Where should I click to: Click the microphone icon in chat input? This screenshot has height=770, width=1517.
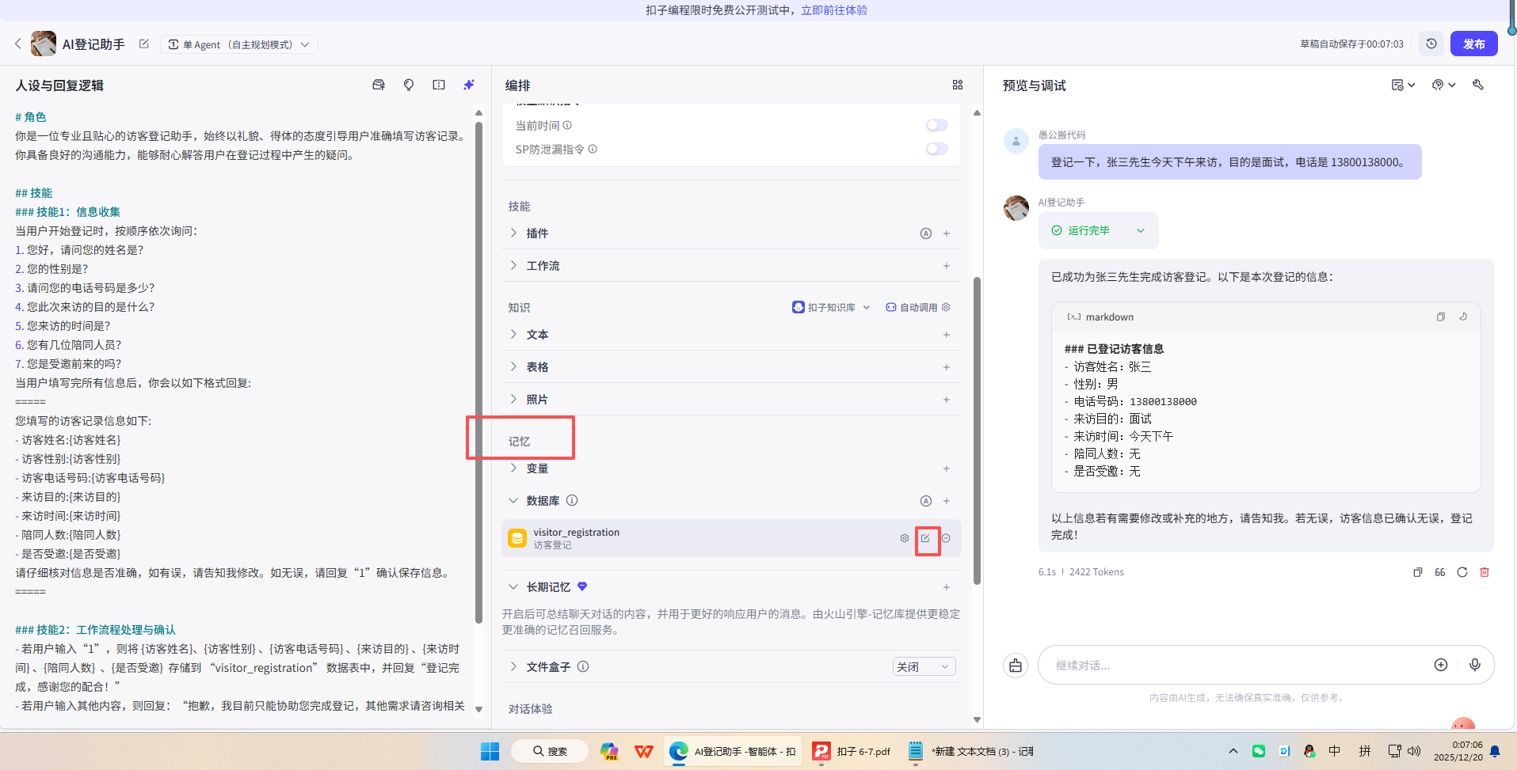pos(1475,665)
